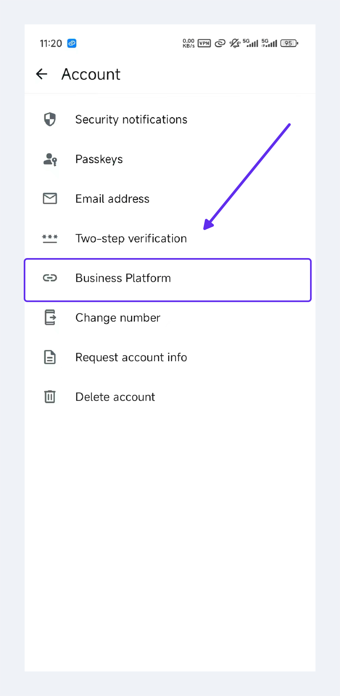Tap the back arrow icon
This screenshot has height=696, width=340.
(42, 74)
